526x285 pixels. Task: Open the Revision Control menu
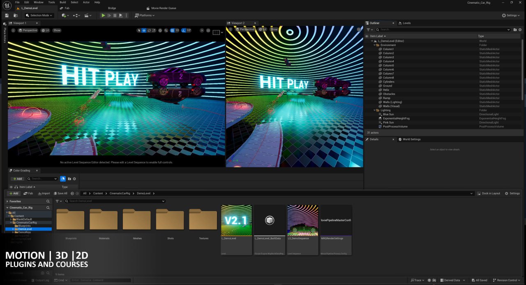coord(507,280)
